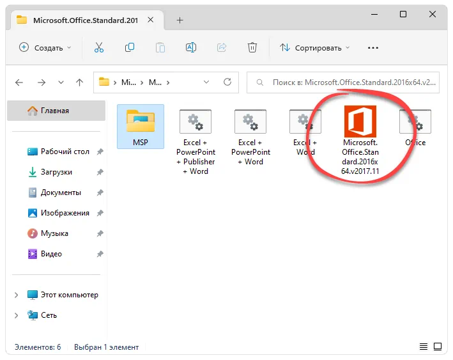Image resolution: width=453 pixels, height=360 pixels.
Task: Expand Сеть tree node
Action: tap(17, 315)
